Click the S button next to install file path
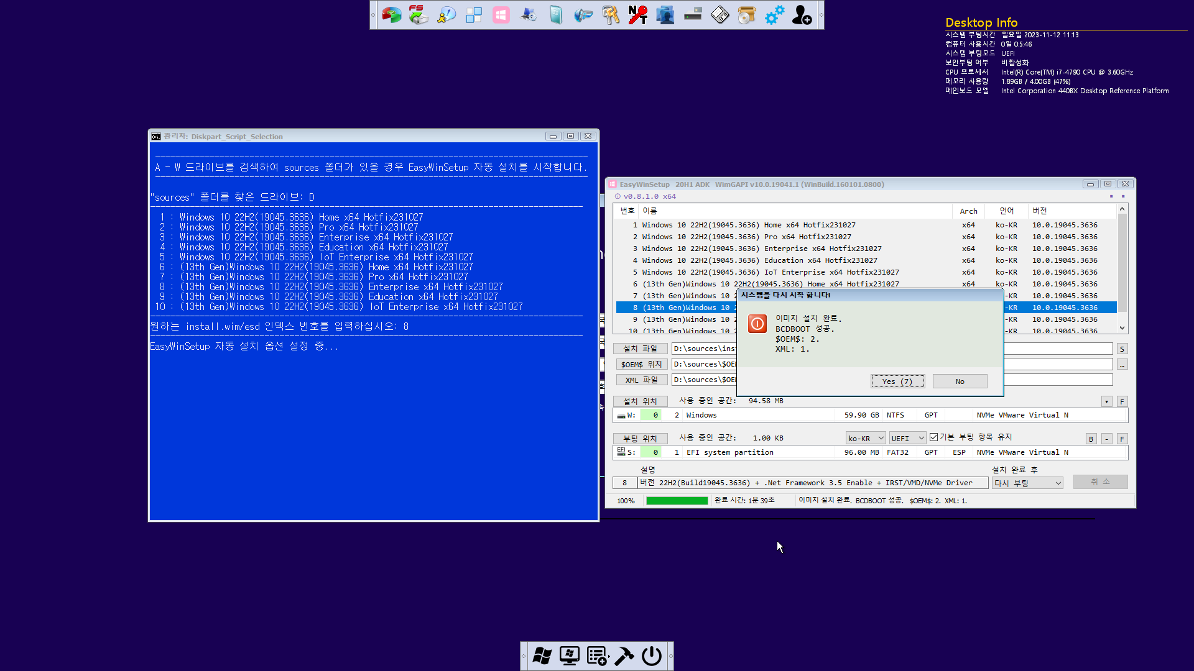 1122,349
